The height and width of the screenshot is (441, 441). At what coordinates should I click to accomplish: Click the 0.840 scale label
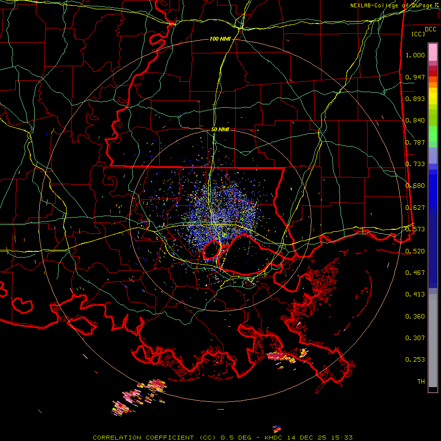pos(415,121)
